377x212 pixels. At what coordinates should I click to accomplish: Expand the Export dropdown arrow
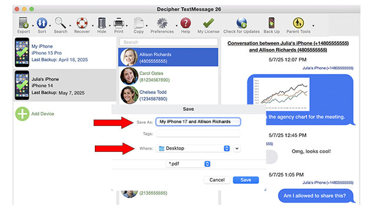pyautogui.click(x=33, y=25)
